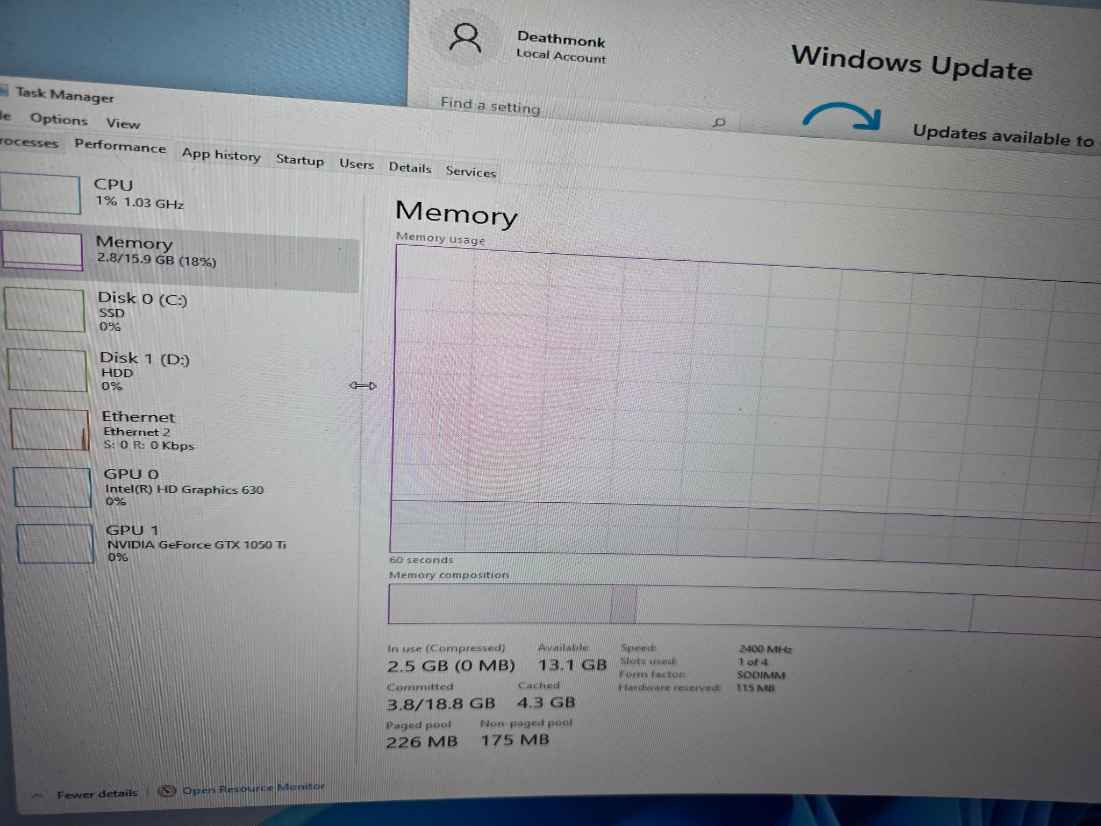Screen dimensions: 1101x826
Task: Click the Memory mini graph thumbnail
Action: click(x=42, y=251)
